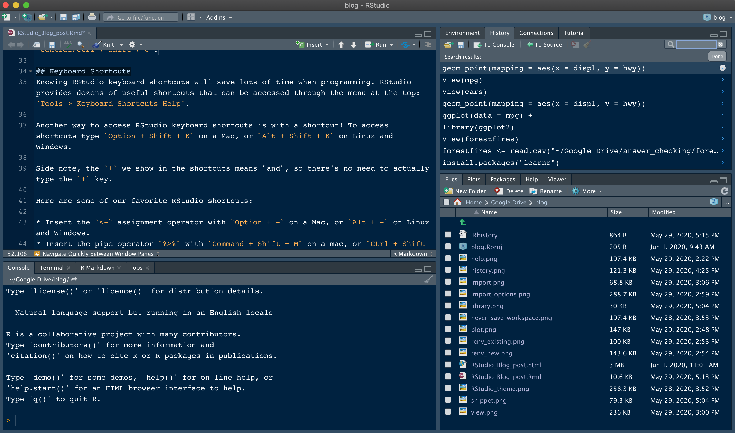Image resolution: width=735 pixels, height=433 pixels.
Task: Expand the More dropdown in Files toolbar
Action: tap(589, 191)
